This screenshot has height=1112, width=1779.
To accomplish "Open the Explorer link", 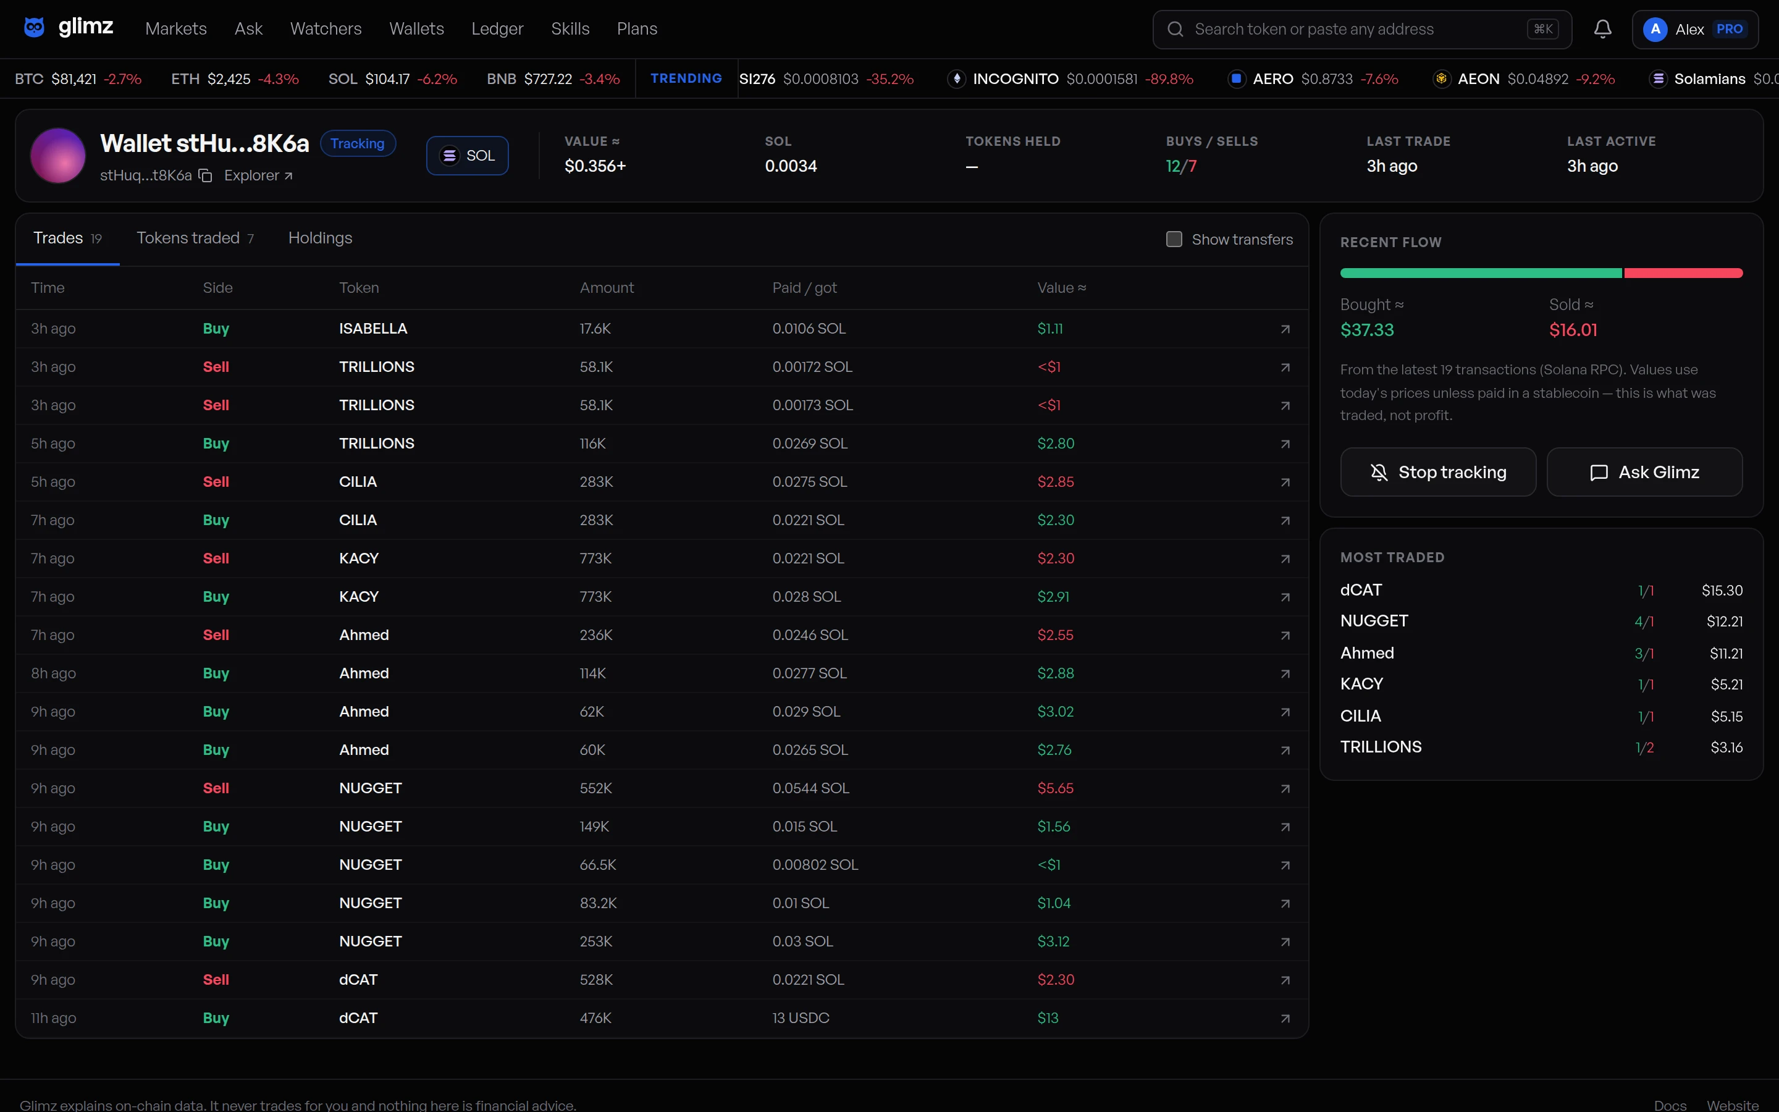I will coord(258,176).
